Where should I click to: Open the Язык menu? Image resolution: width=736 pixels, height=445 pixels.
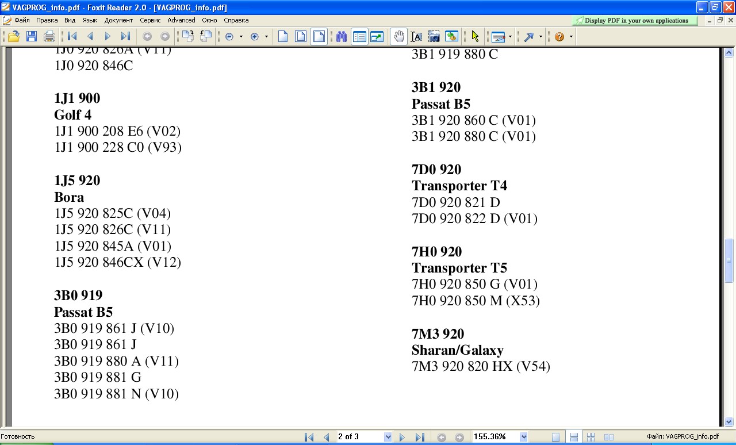[x=90, y=20]
